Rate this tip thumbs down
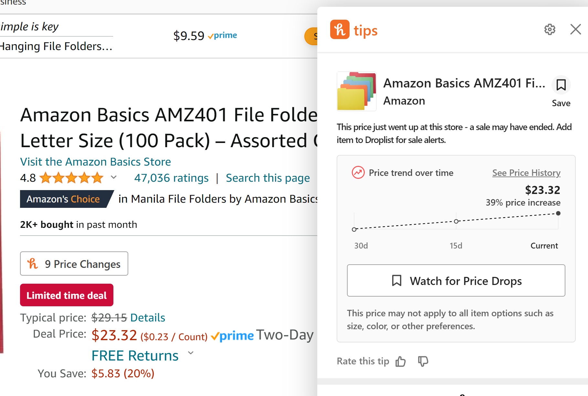588x396 pixels. (x=423, y=361)
